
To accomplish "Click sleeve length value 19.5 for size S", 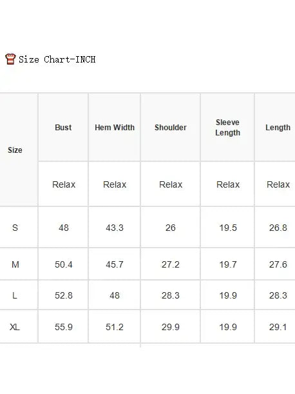I will click(x=228, y=228).
